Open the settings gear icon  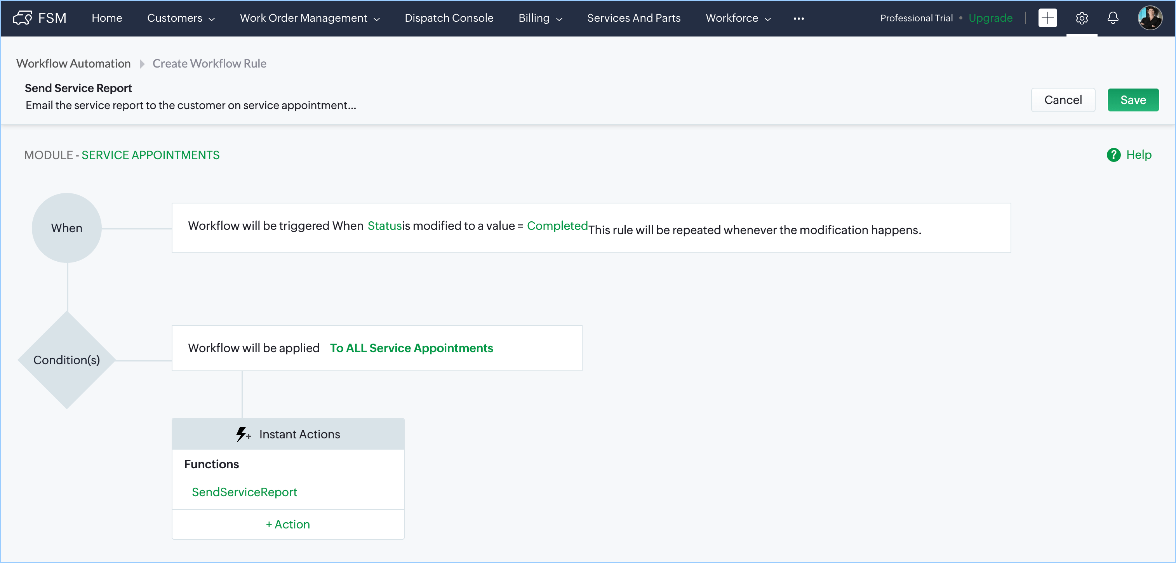1082,18
